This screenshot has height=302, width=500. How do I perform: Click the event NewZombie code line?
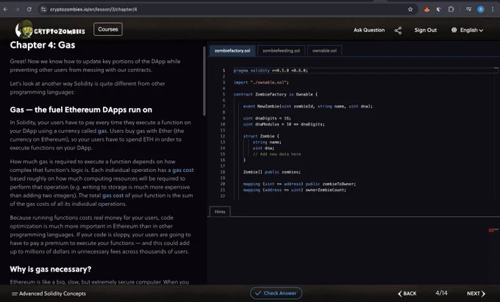coord(307,107)
